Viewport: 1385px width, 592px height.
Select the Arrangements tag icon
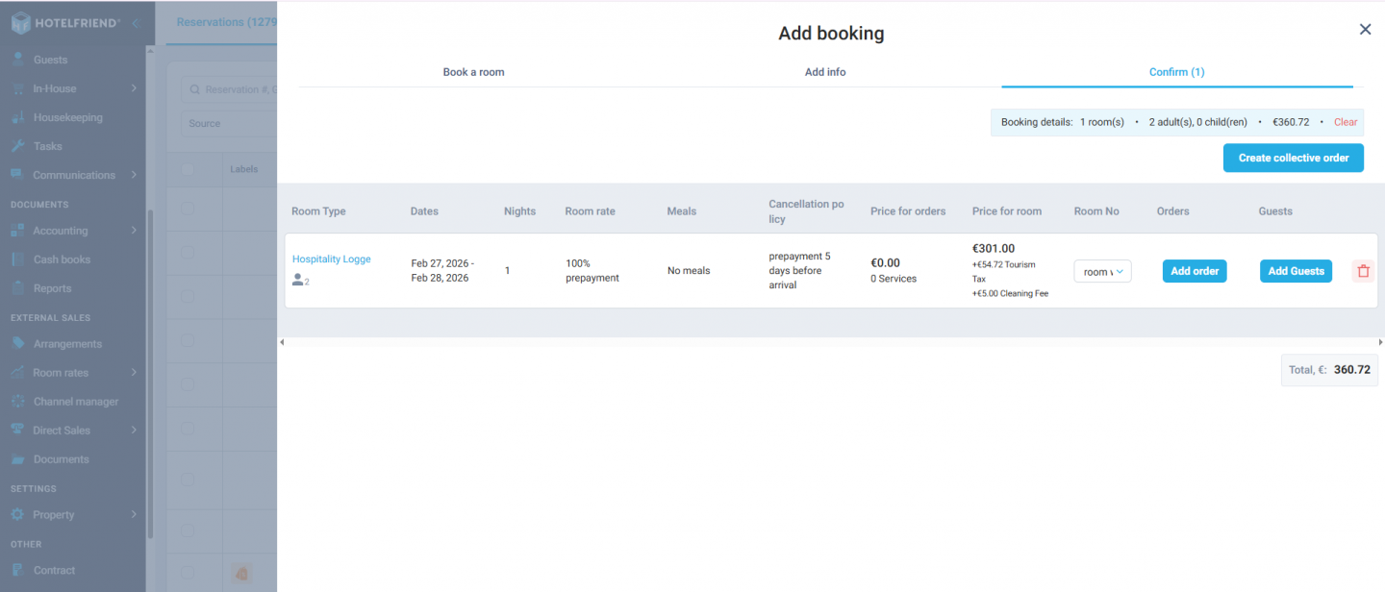[x=19, y=343]
